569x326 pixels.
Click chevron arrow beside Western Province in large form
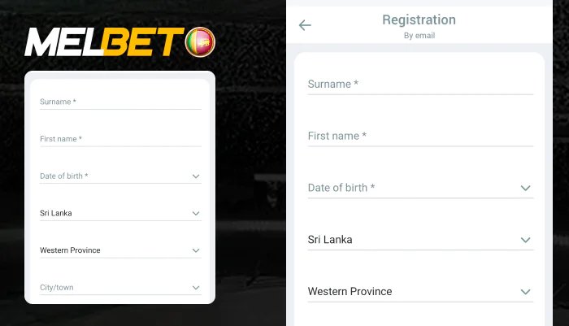(x=525, y=292)
